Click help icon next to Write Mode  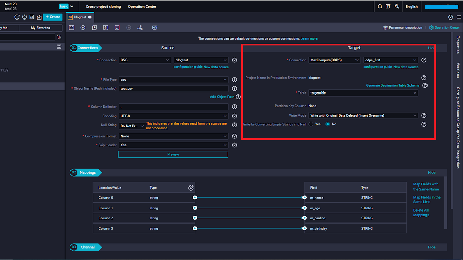coord(424,116)
